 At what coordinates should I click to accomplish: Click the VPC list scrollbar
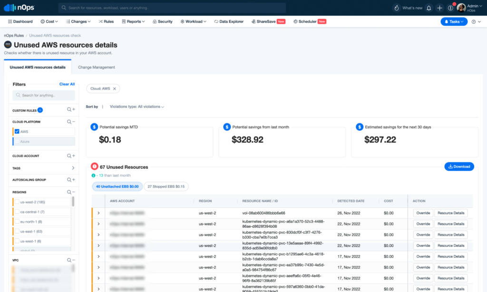pos(73,268)
